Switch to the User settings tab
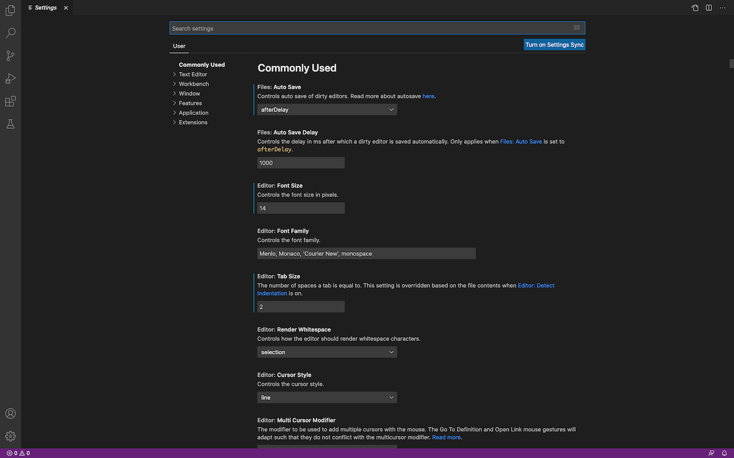This screenshot has height=458, width=734. coord(179,46)
